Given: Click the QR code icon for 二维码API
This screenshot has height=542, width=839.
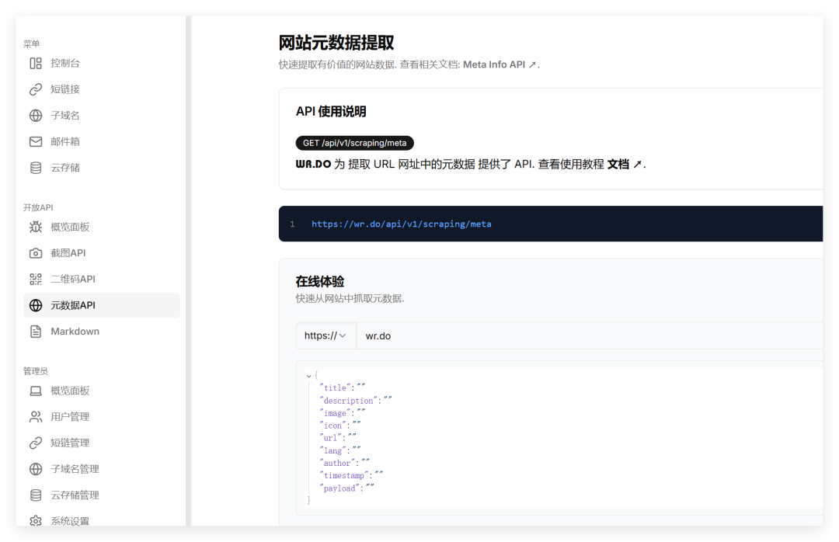Looking at the screenshot, I should (36, 280).
